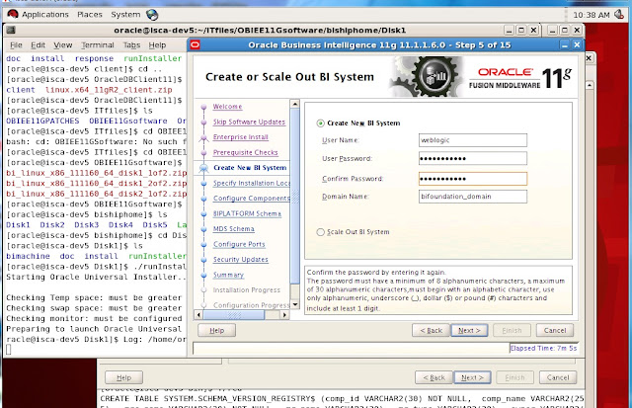Click the Red Hat Applications menu icon
Screen dimensions: 632x408
click(x=13, y=15)
